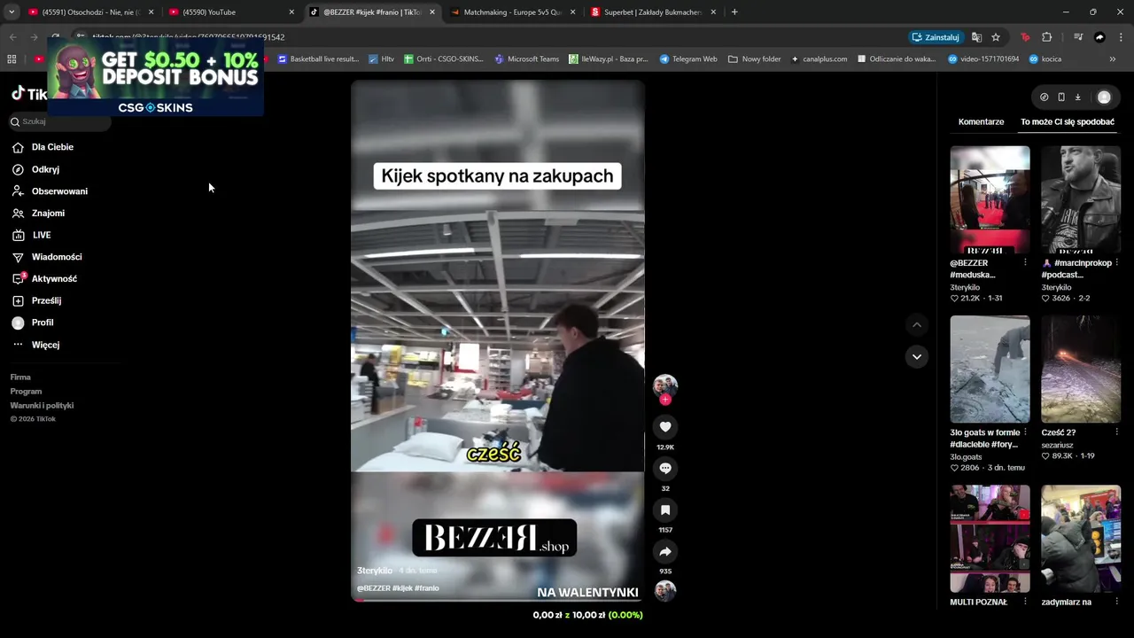Open the profile avatar in header pill
Image resolution: width=1134 pixels, height=638 pixels.
(x=1104, y=97)
